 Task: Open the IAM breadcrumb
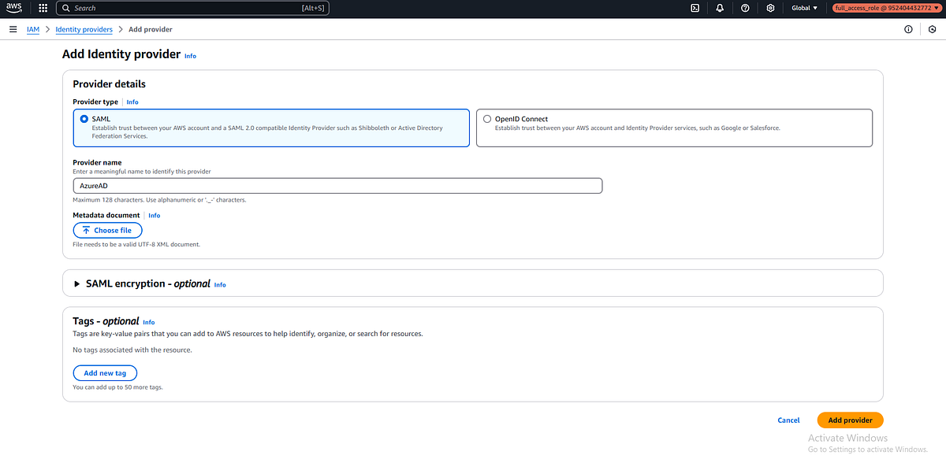pos(33,29)
